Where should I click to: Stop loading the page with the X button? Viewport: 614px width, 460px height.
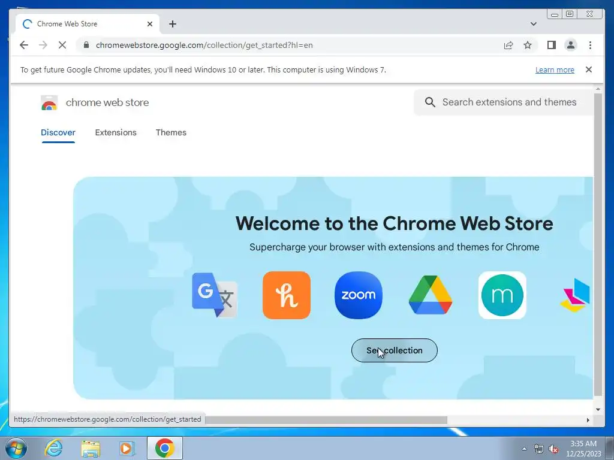click(62, 45)
